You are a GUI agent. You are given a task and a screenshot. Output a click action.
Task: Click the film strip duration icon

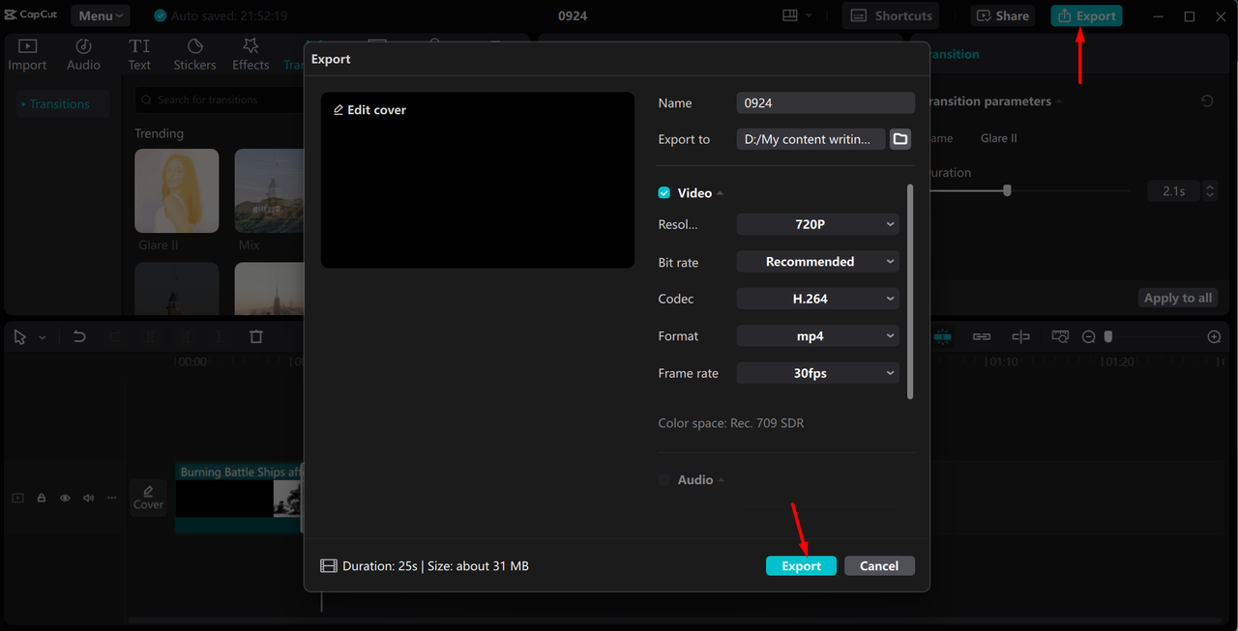(329, 566)
